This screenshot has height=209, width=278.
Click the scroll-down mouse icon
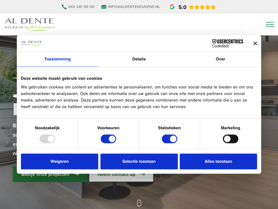[x=139, y=203]
